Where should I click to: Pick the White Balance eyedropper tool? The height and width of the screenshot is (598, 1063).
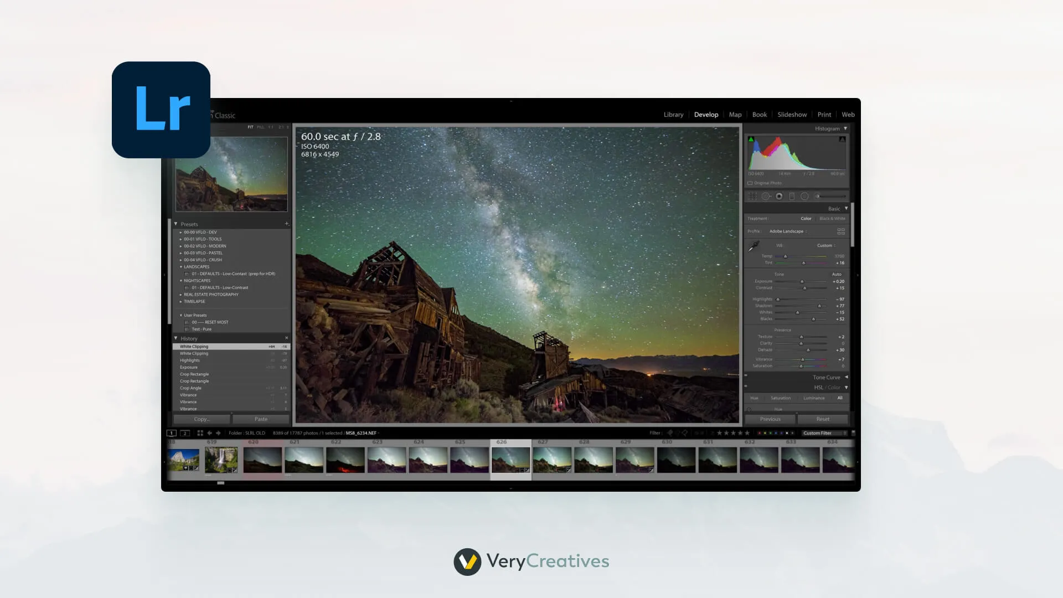tap(754, 246)
